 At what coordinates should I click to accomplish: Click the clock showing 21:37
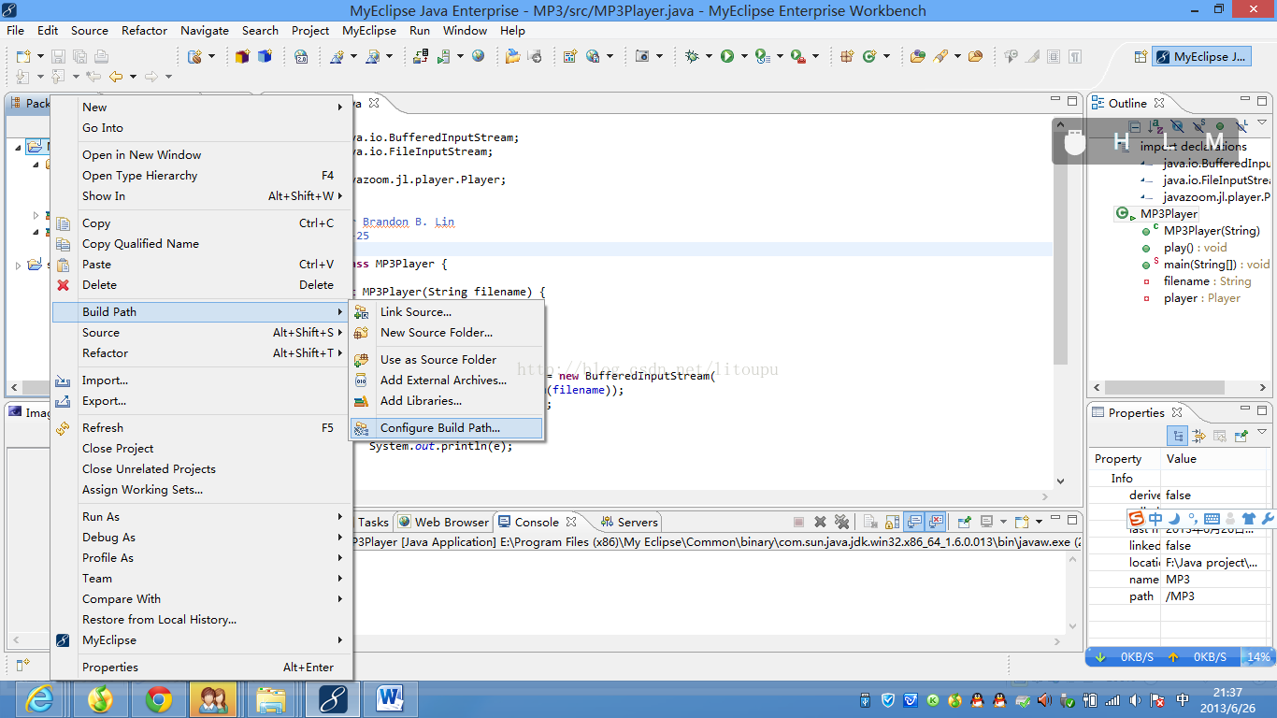coord(1227,692)
